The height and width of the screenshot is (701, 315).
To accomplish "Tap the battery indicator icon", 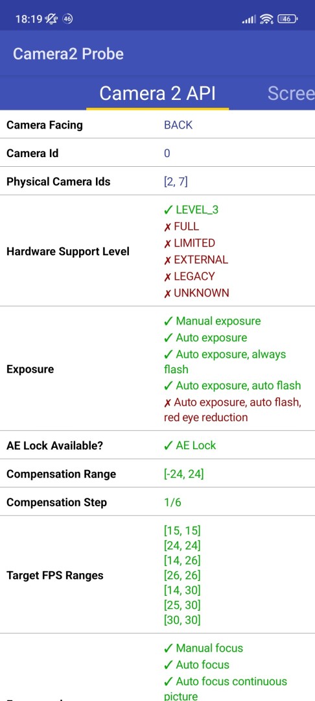I will click(x=288, y=19).
